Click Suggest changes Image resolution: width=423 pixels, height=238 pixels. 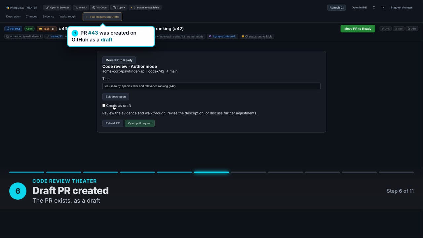click(x=402, y=7)
